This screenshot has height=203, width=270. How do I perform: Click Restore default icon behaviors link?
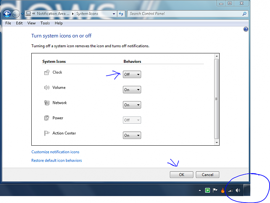coord(57,160)
